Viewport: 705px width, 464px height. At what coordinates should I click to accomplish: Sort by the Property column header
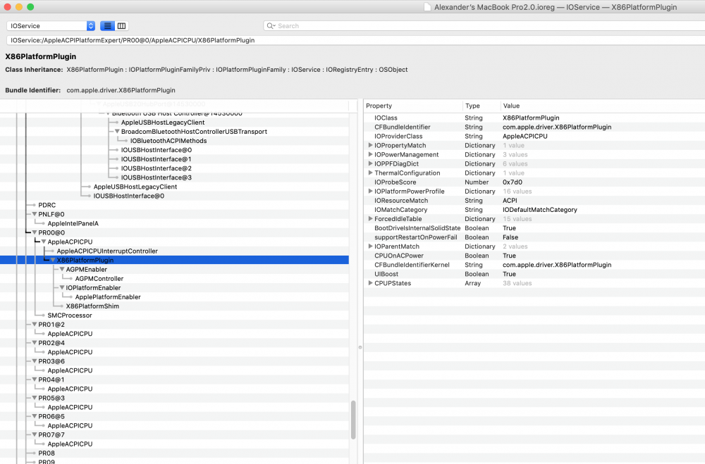(413, 106)
